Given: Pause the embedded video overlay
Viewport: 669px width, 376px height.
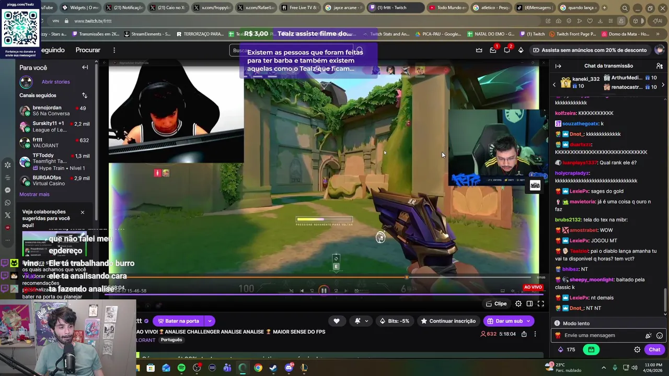Looking at the screenshot, I should pos(324,291).
